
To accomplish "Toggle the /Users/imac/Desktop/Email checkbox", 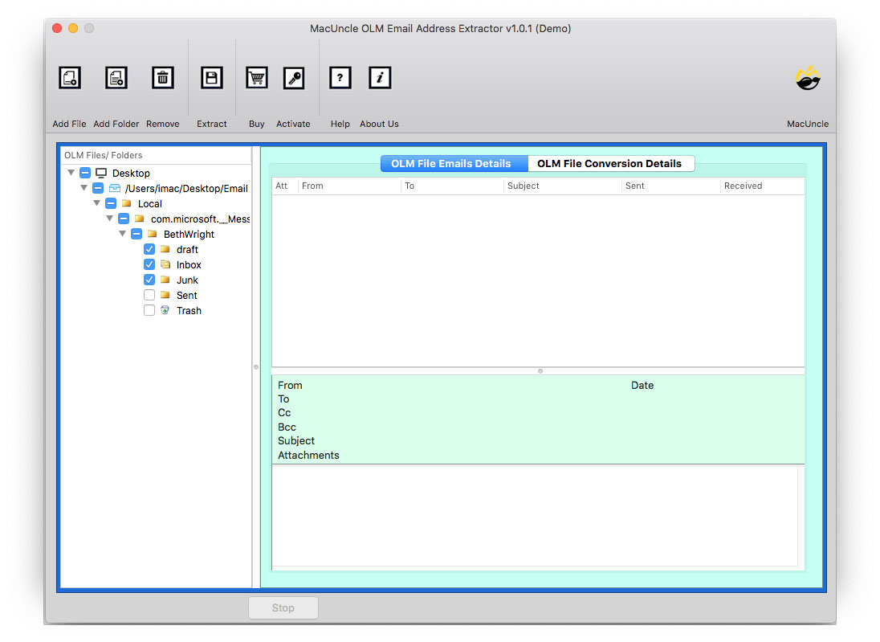I will click(98, 187).
